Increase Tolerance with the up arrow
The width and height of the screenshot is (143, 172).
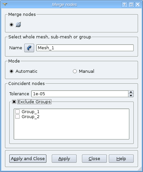[131, 92]
